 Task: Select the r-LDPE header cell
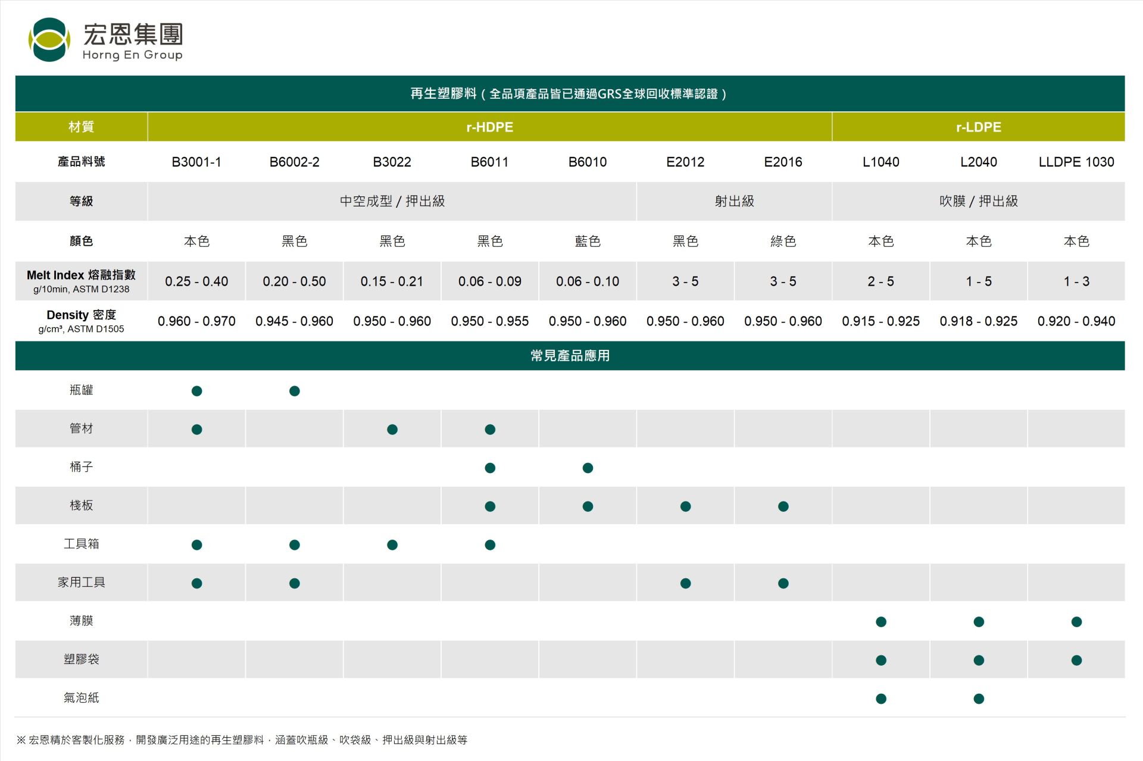point(978,127)
